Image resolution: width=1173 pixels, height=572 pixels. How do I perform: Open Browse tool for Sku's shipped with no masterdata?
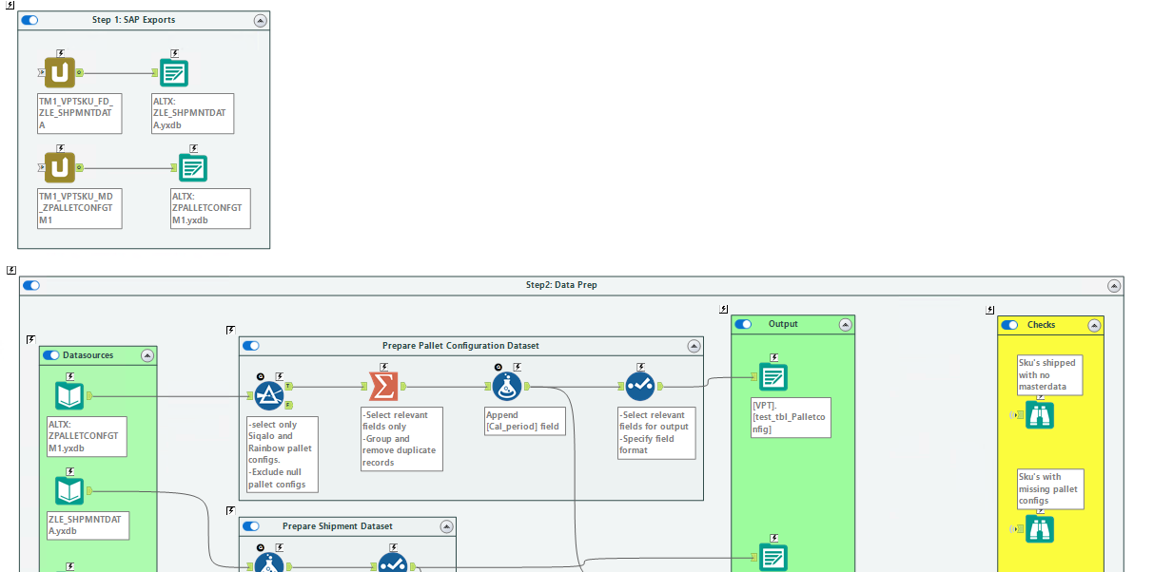pos(1039,415)
